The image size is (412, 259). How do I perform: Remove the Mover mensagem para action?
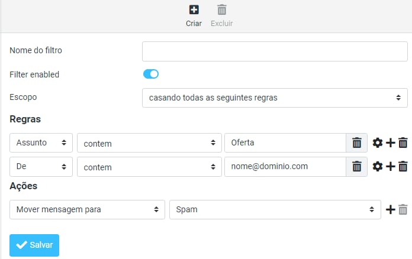(x=403, y=209)
